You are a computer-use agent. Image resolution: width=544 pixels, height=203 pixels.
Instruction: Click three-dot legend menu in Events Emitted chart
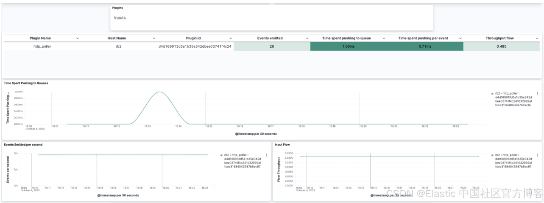click(x=266, y=155)
